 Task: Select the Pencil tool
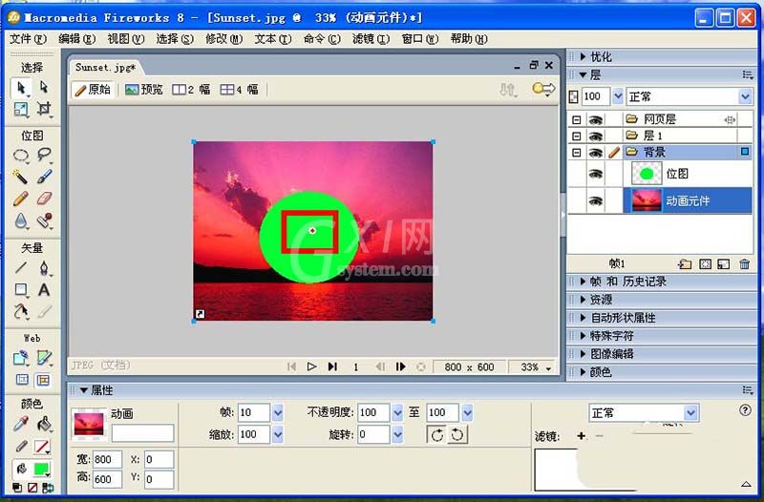(21, 199)
